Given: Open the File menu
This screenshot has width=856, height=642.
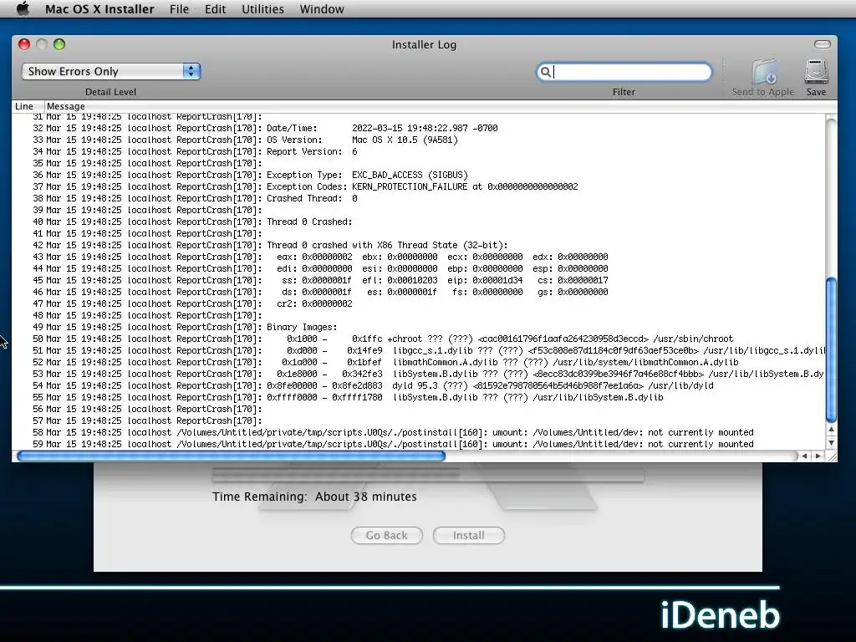Looking at the screenshot, I should pos(179,9).
